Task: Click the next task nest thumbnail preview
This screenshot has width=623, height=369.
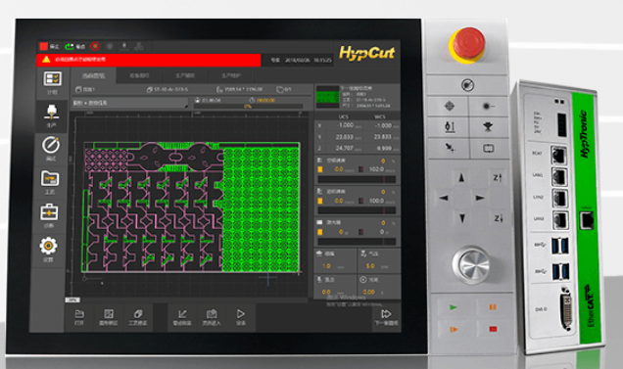Action: pos(327,97)
